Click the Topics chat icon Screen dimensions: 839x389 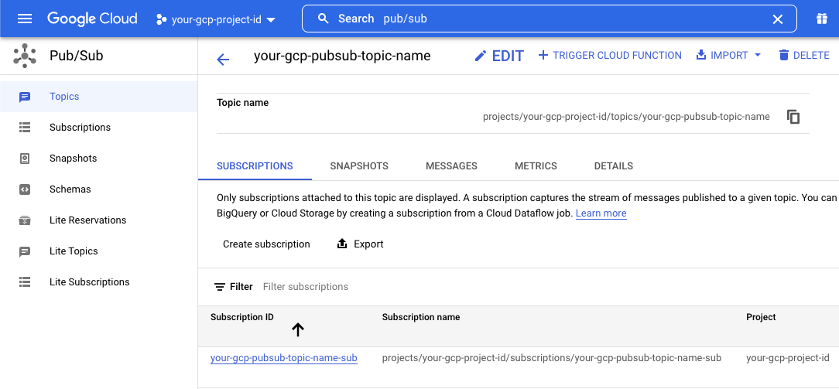tap(25, 97)
